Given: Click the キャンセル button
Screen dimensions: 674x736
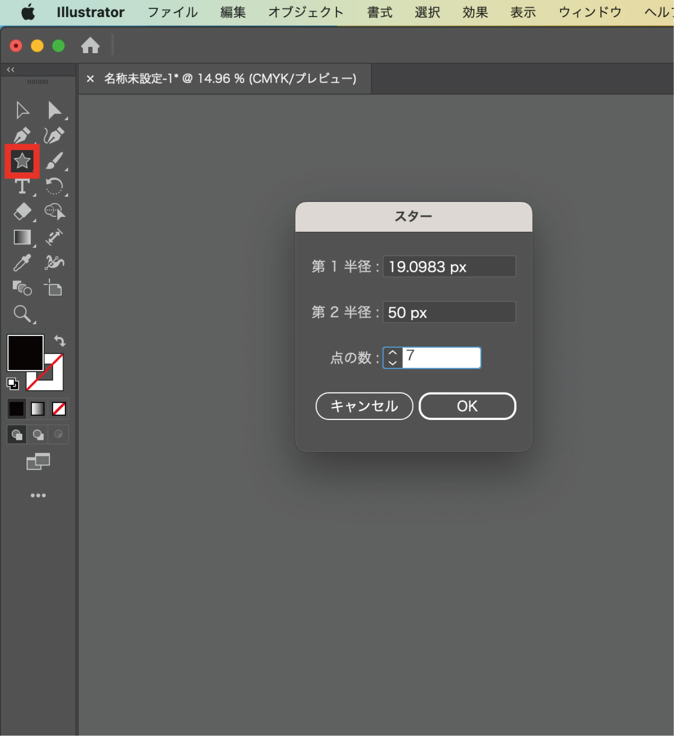Looking at the screenshot, I should click(x=364, y=406).
